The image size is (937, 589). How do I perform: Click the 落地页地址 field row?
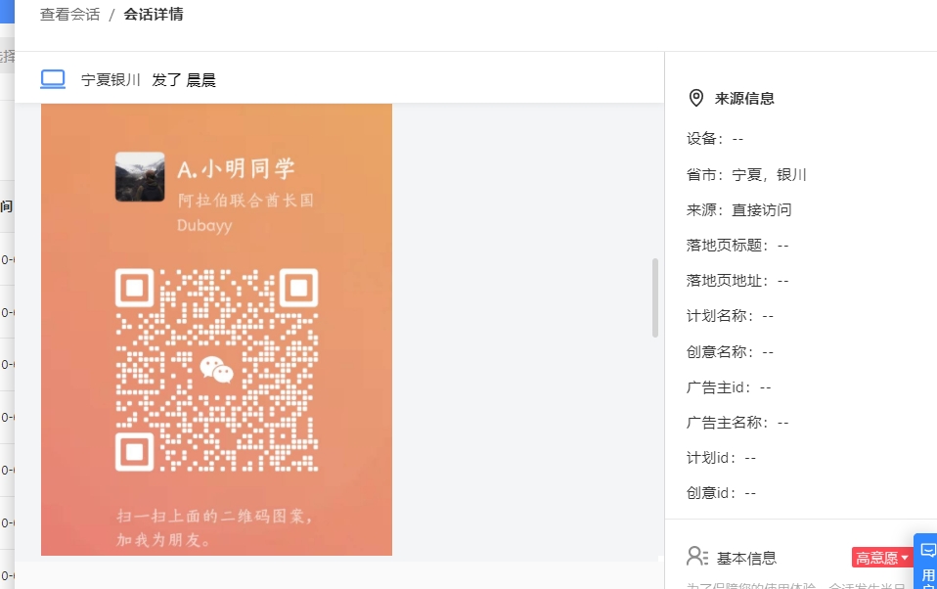(738, 281)
